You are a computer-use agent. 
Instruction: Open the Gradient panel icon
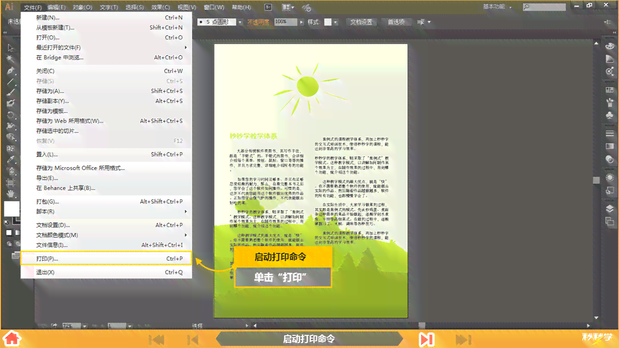(x=610, y=146)
